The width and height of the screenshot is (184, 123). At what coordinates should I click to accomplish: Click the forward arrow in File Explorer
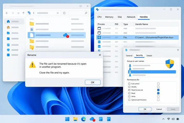[x=13, y=13]
